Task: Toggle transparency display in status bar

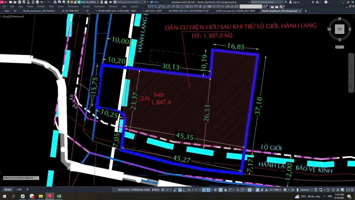Action: (x=220, y=190)
